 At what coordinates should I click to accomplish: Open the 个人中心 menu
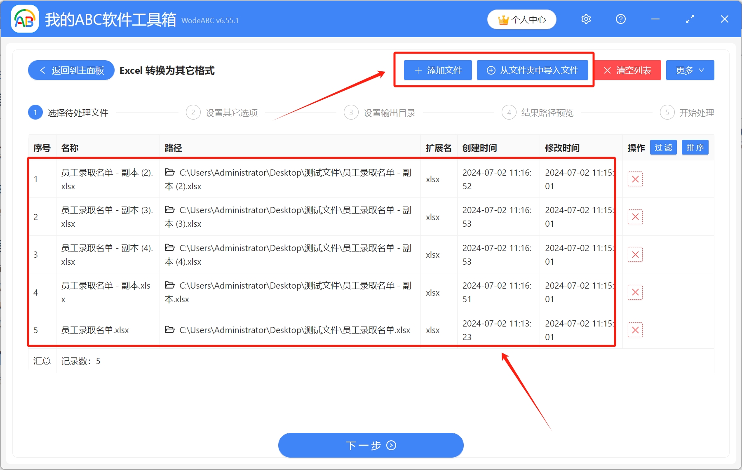(x=521, y=19)
